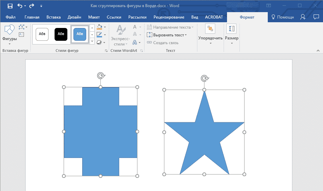323x191 pixels.
Task: Switch to the Вставка tab
Action: 54,17
